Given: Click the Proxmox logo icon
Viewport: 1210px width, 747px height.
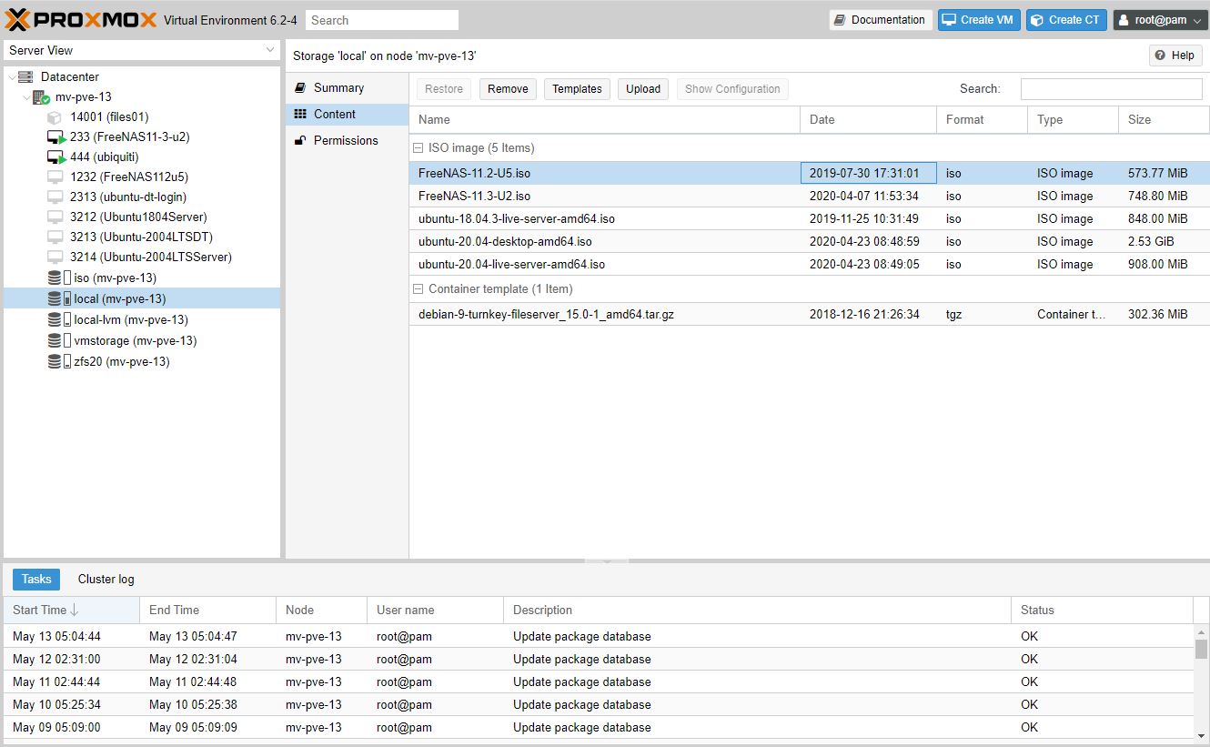Looking at the screenshot, I should (x=18, y=20).
